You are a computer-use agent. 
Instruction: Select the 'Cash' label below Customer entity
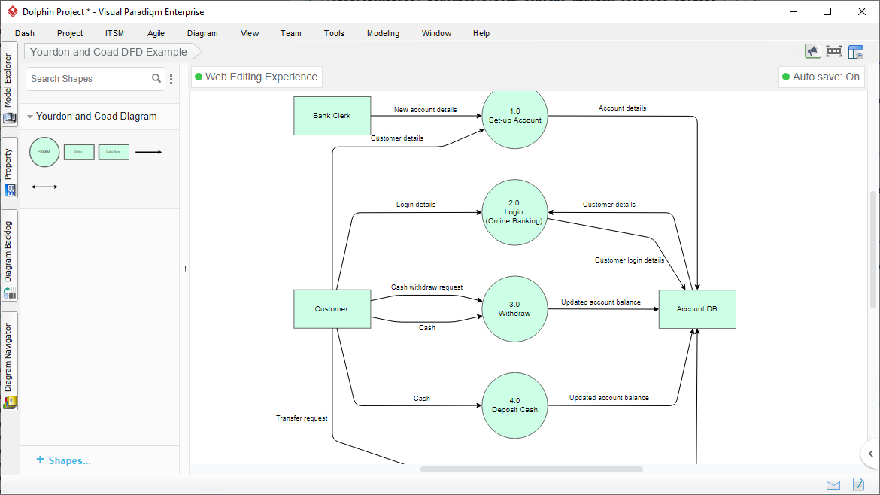422,399
